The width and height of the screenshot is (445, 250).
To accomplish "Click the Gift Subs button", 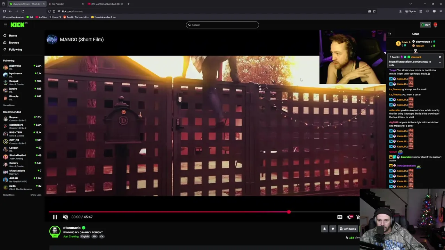I will point(348,229).
